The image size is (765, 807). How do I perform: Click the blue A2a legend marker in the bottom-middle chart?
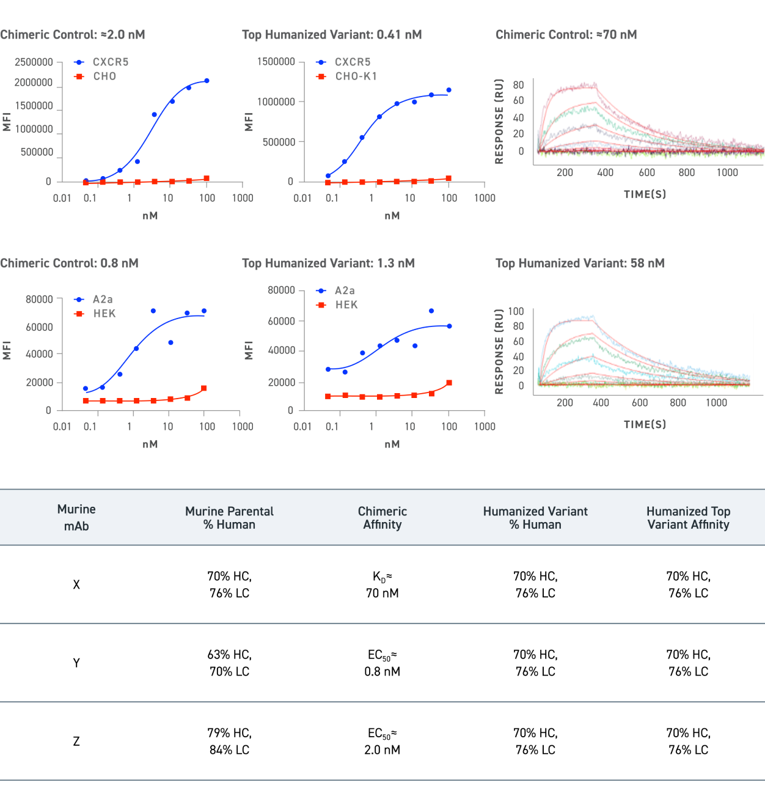coord(321,291)
